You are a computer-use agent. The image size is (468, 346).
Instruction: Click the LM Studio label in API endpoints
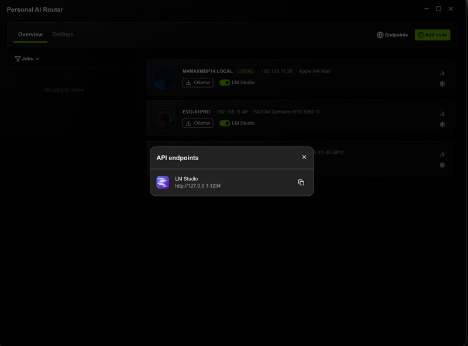tap(186, 179)
